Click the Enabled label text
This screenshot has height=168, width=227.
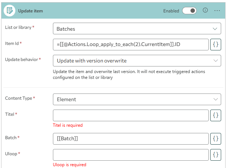(x=171, y=11)
